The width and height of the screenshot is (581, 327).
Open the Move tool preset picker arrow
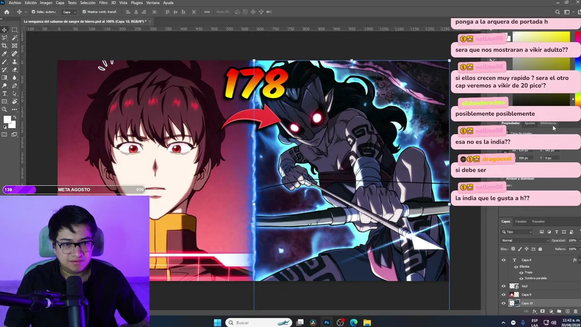click(25, 12)
